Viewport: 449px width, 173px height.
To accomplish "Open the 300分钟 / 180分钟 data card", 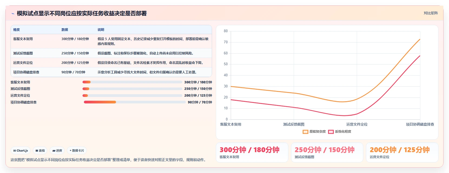I will coord(252,152).
